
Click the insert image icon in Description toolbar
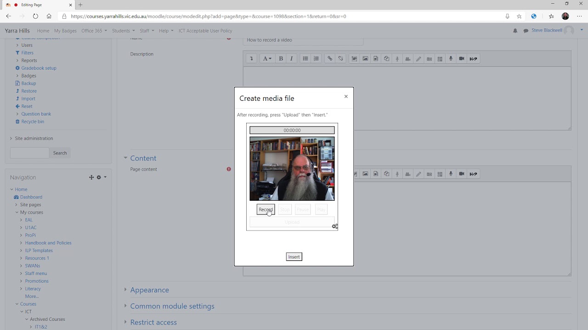(x=365, y=59)
